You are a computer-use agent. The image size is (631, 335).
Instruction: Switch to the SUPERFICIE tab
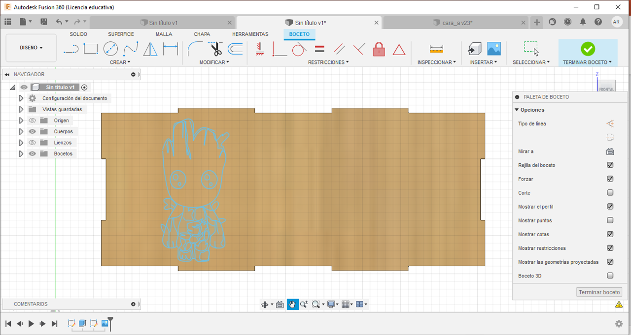tap(121, 34)
